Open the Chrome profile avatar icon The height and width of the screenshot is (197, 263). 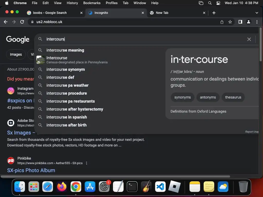click(249, 22)
